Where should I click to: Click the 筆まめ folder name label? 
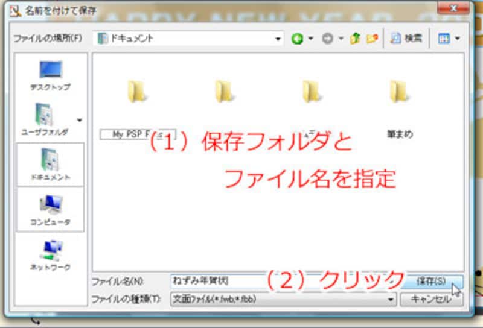[400, 134]
